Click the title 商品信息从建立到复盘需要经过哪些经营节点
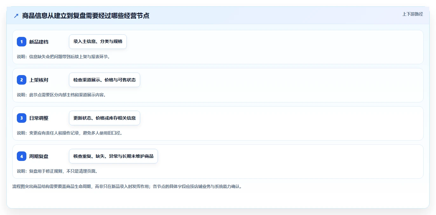 click(86, 16)
